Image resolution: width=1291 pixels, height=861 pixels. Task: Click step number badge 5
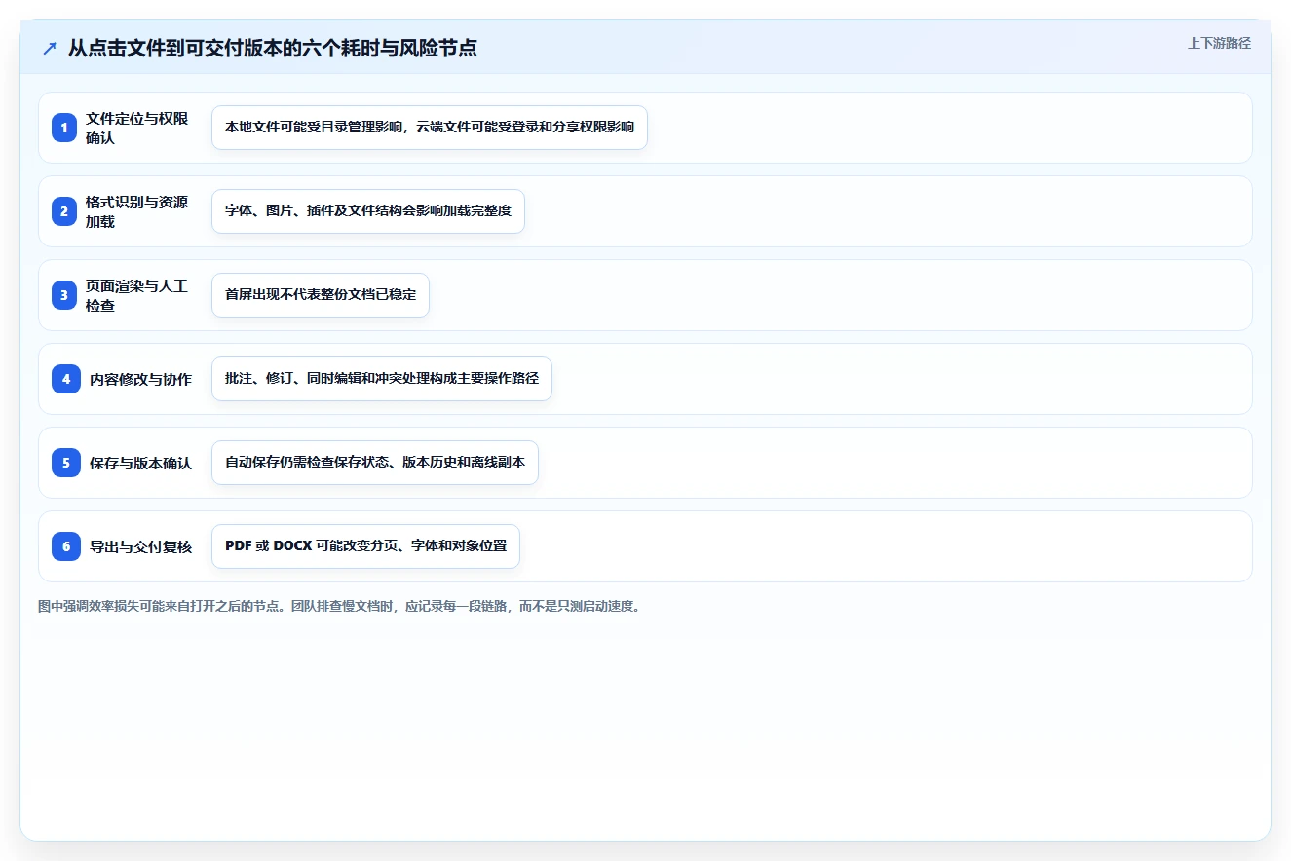click(66, 463)
